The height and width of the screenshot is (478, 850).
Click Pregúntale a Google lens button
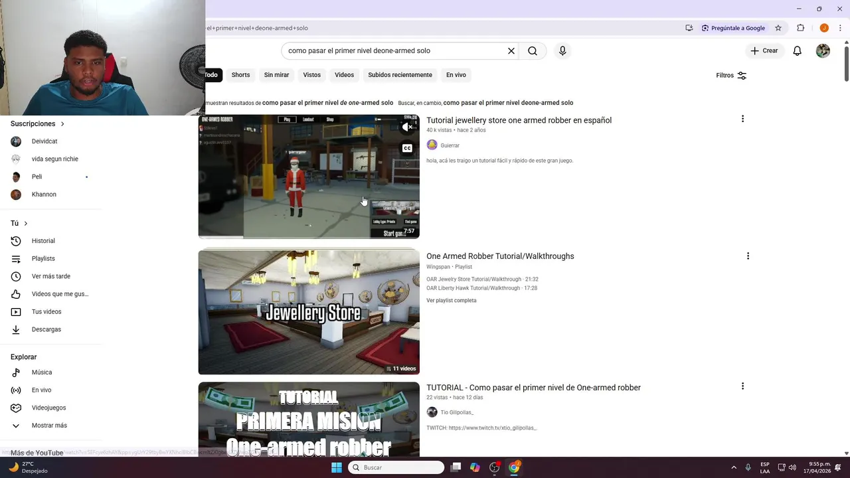[734, 28]
